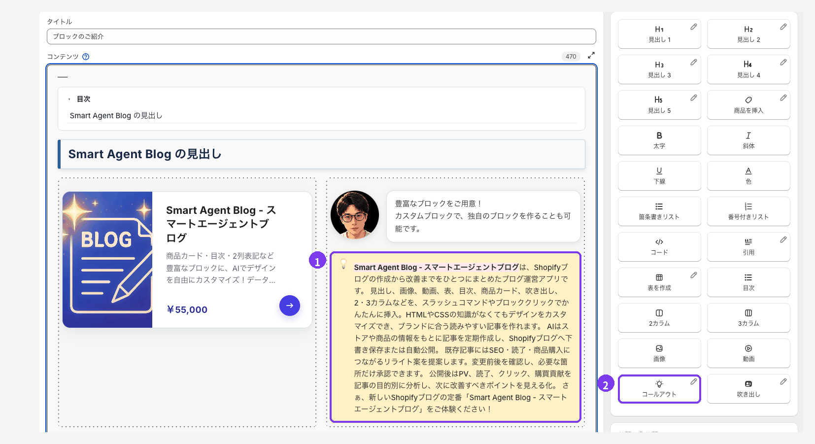Insert a 見出し 3 heading block
815x444 pixels.
[659, 69]
